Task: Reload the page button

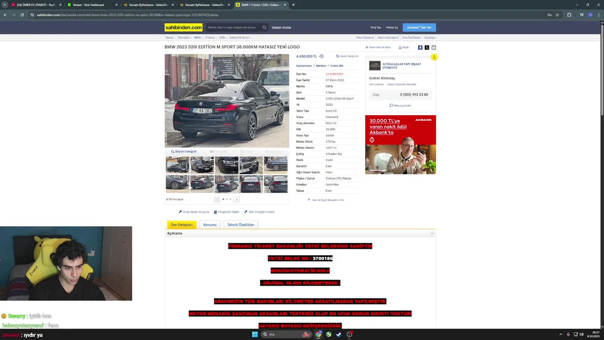Action: tap(22, 15)
